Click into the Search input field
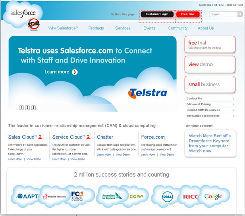Viewport: 245px width, 216px height. [x=224, y=14]
